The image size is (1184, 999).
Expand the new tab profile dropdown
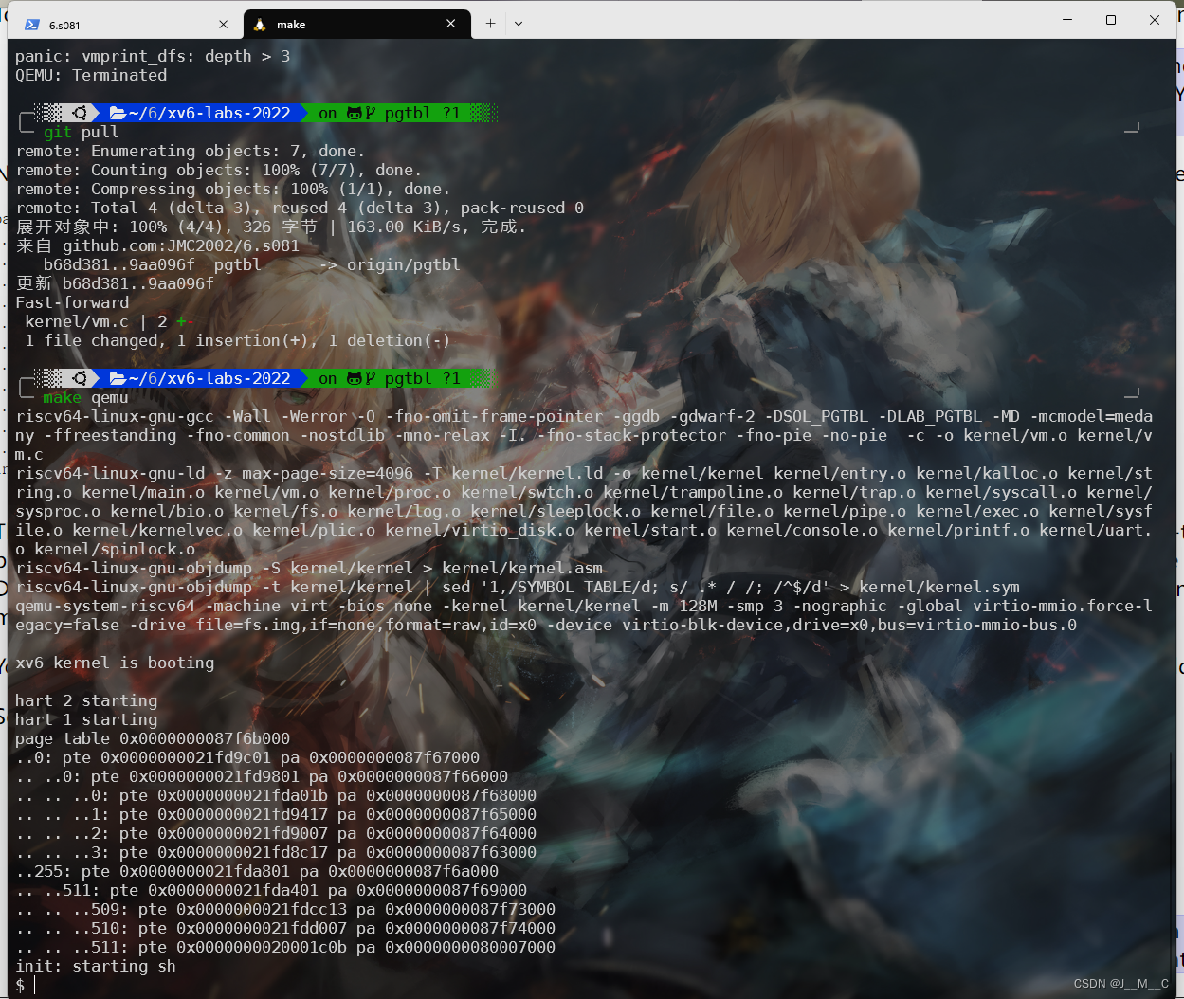[519, 24]
